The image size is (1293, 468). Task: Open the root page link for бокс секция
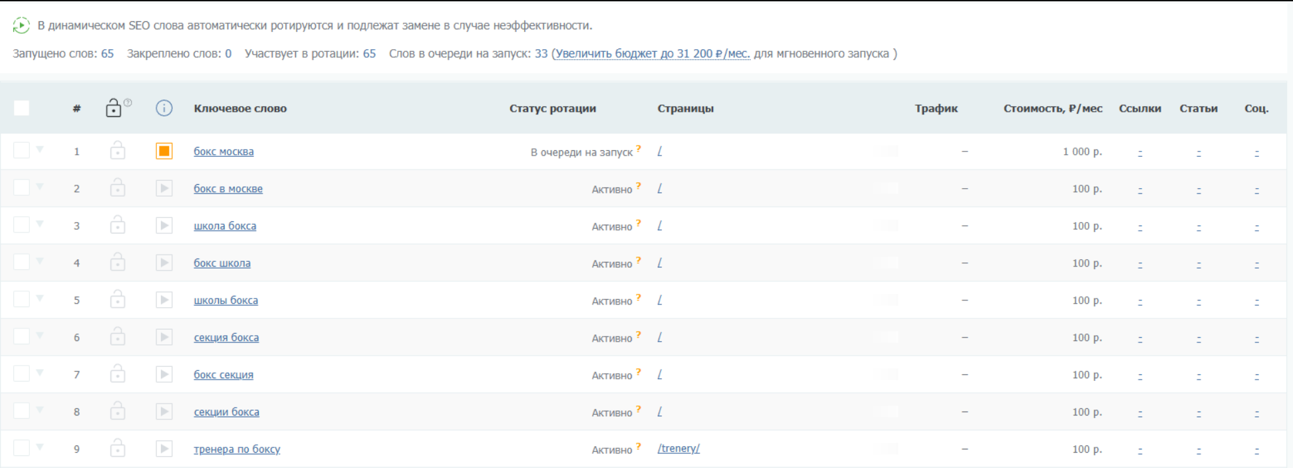coord(660,375)
